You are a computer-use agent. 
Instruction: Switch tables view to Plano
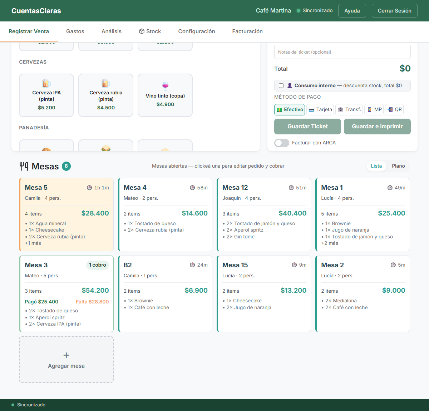pyautogui.click(x=398, y=166)
